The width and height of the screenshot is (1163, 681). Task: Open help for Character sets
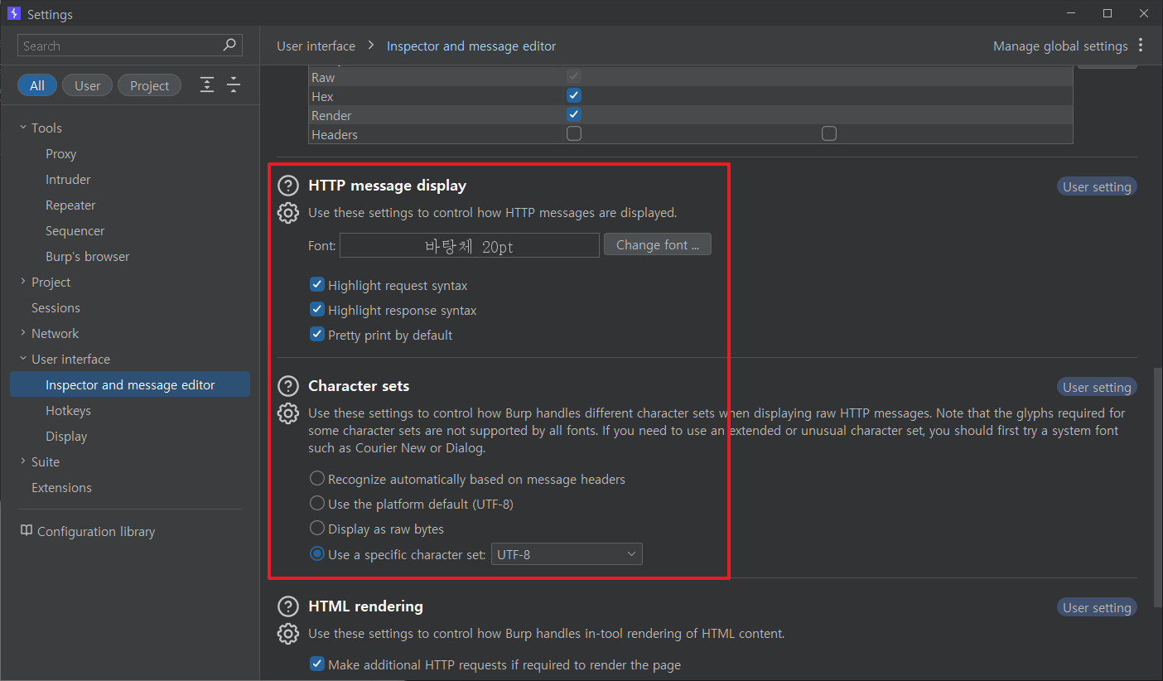287,386
